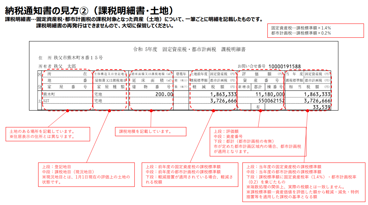Click the note 都市計画税…課税標準額×0.2%
The height and width of the screenshot is (205, 368).
point(301,33)
